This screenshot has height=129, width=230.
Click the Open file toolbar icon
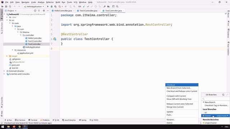[x=2, y=6]
